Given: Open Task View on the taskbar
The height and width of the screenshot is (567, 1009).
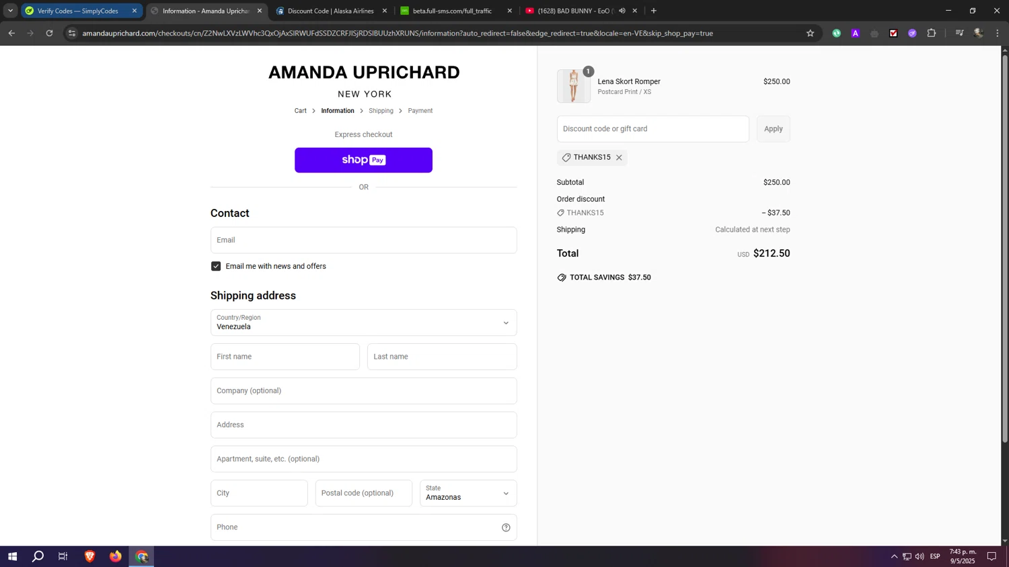Looking at the screenshot, I should click(63, 556).
